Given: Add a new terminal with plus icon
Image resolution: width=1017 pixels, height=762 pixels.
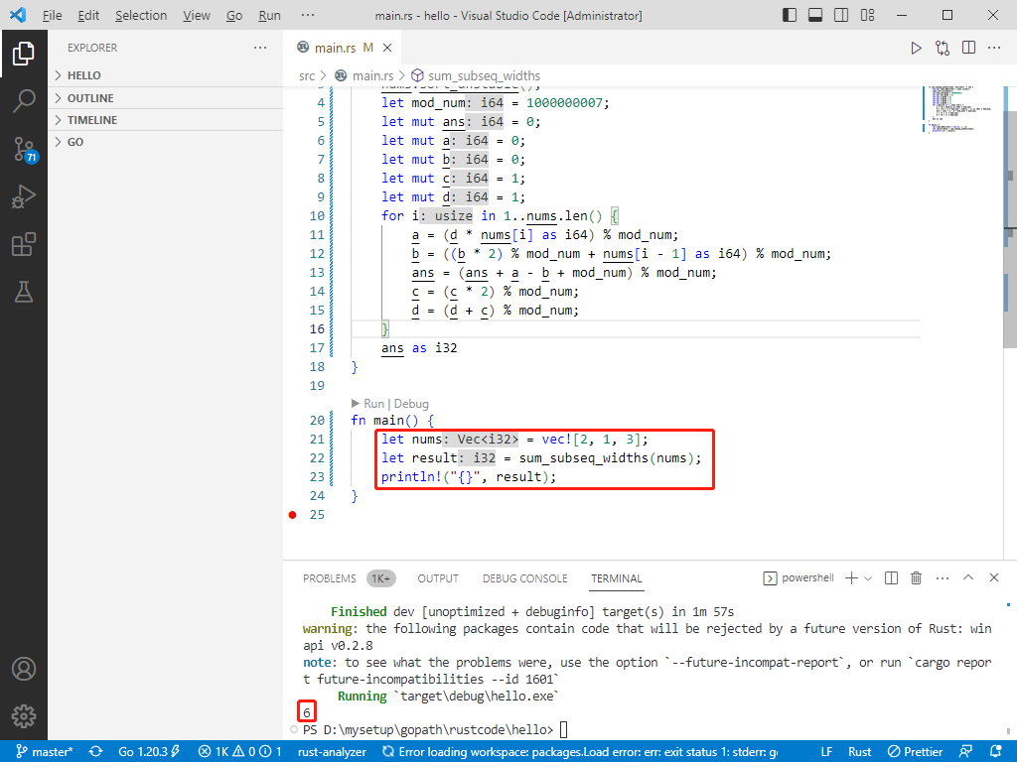Looking at the screenshot, I should pyautogui.click(x=851, y=578).
